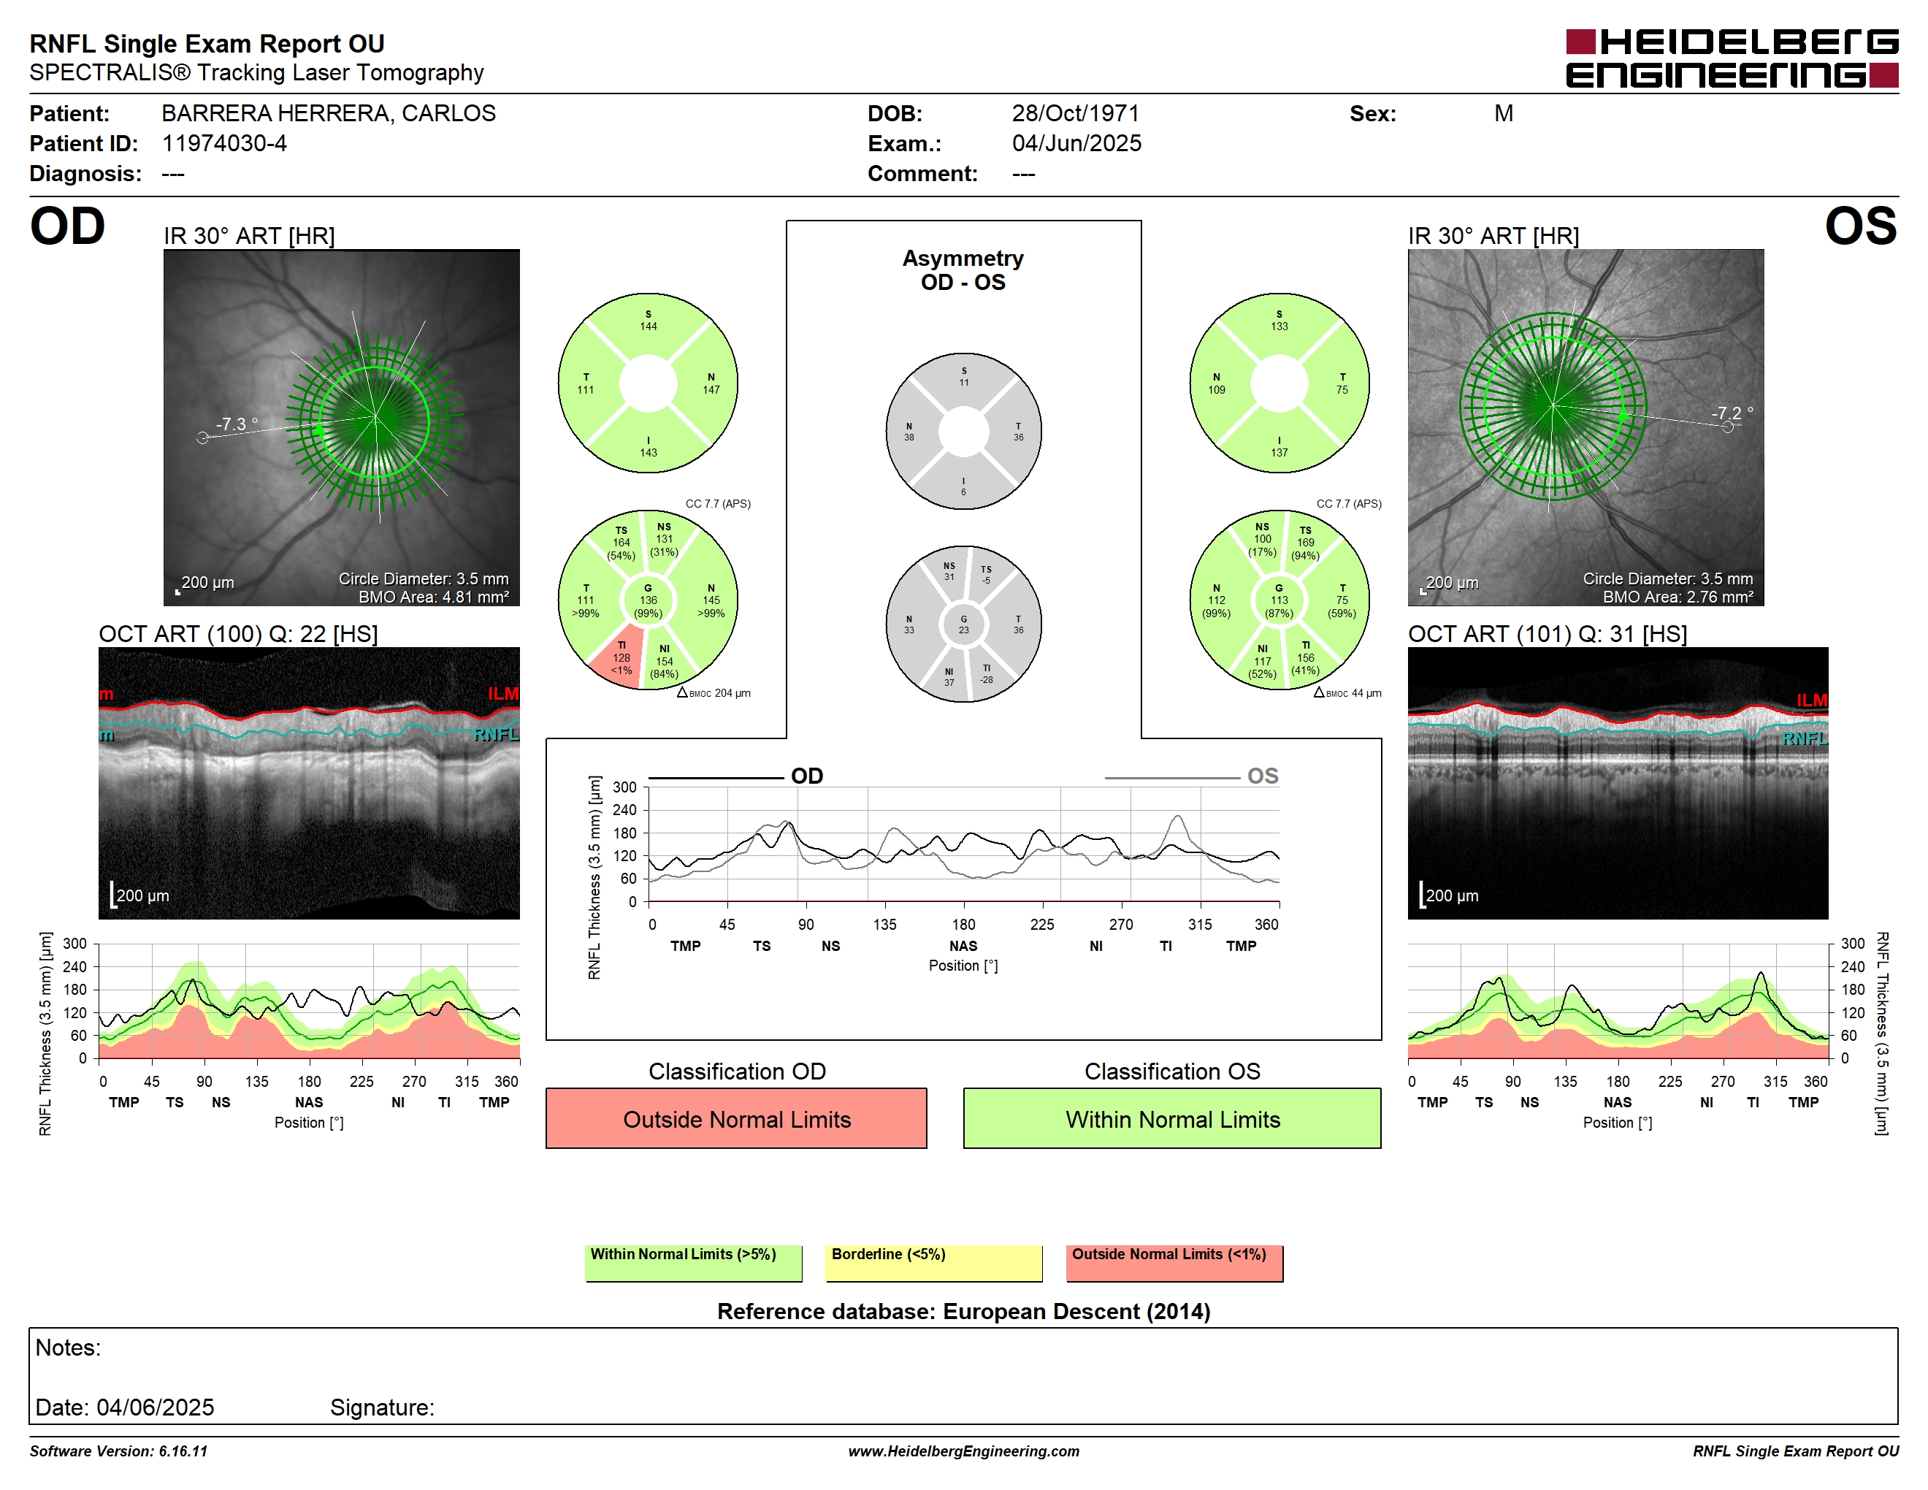Open the OD OCT B-scan image

[x=309, y=783]
